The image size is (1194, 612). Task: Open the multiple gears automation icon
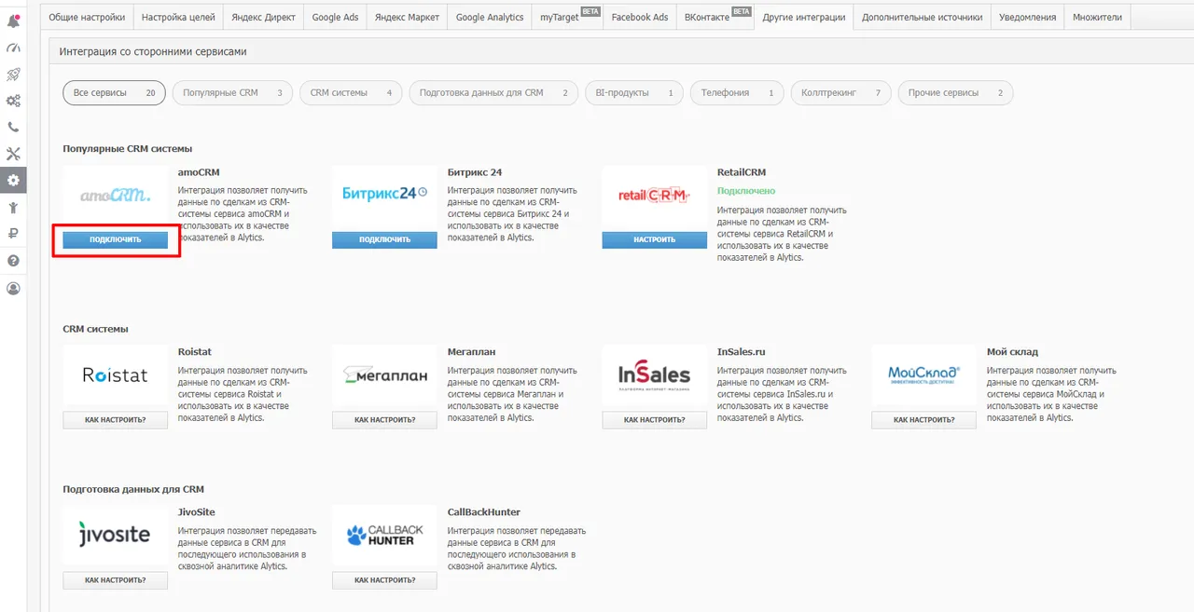[13, 101]
